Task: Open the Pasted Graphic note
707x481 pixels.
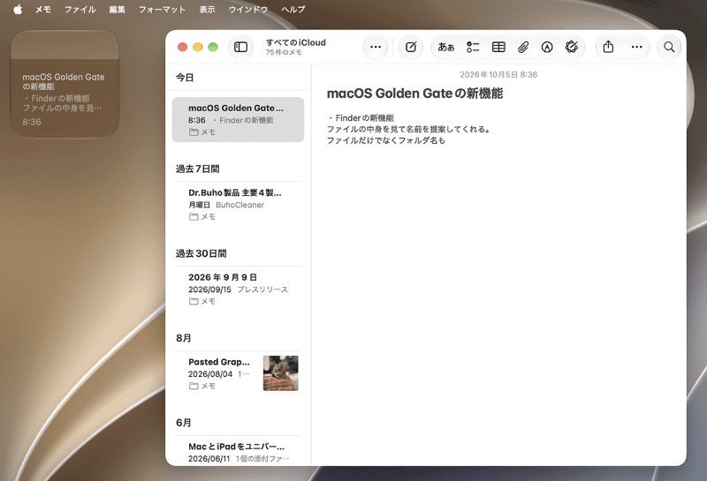Action: tap(238, 374)
